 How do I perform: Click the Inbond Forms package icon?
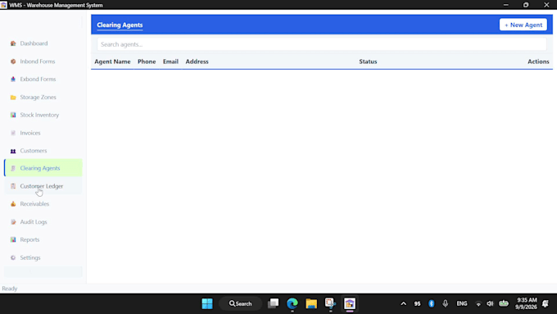(13, 61)
